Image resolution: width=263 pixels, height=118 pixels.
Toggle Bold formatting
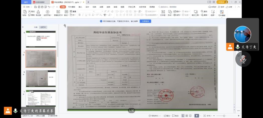[79, 15]
